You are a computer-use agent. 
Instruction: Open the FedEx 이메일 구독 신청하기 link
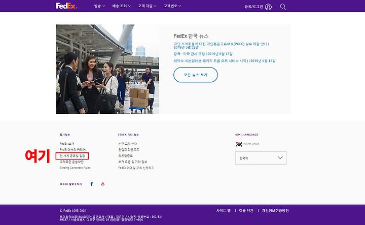point(136,168)
